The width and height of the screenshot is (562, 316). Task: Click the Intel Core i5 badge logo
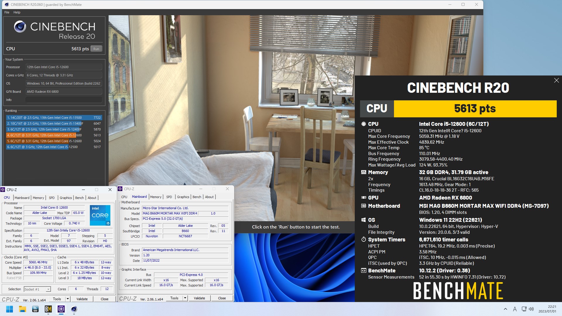pos(100,215)
